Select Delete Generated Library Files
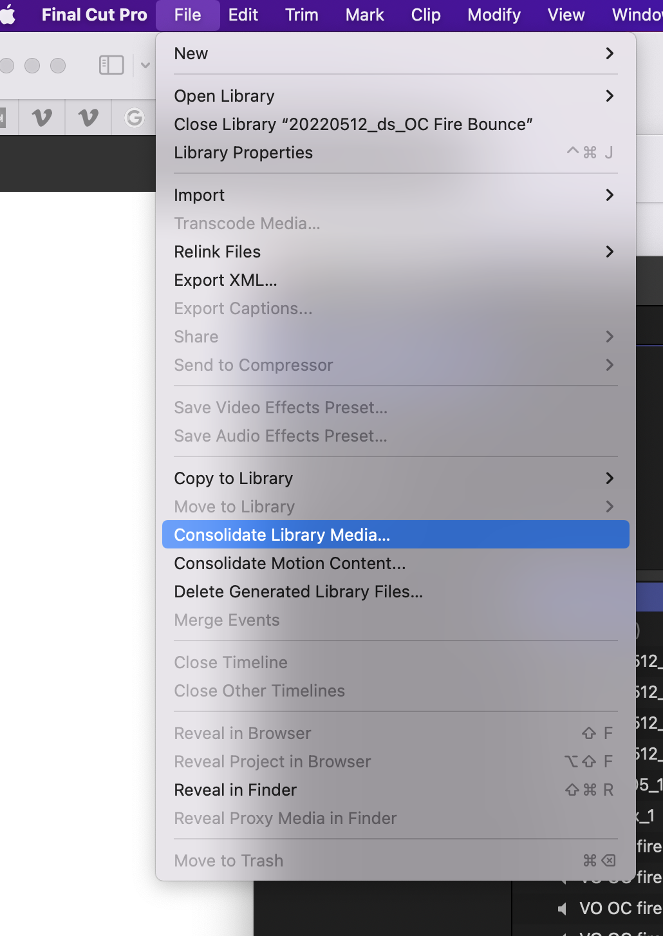The image size is (663, 936). pos(298,592)
